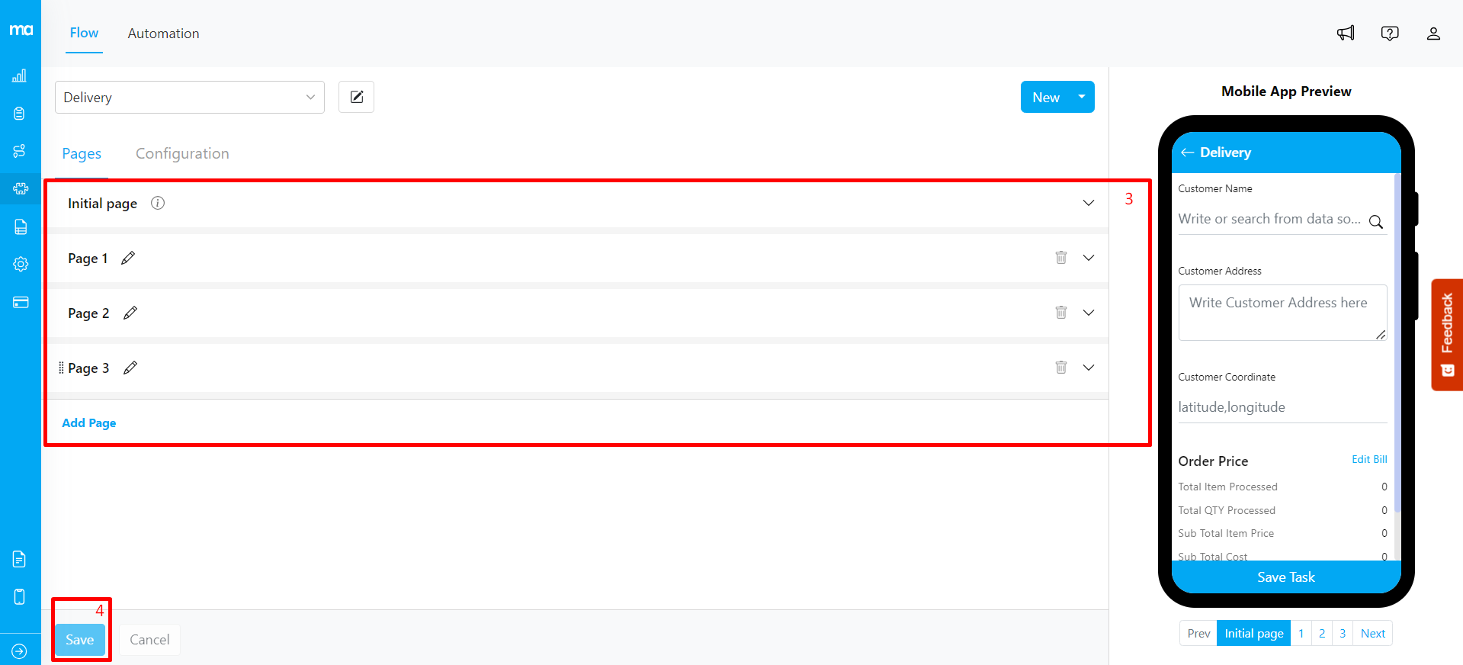1463x665 pixels.
Task: Switch to the Configuration tab
Action: pyautogui.click(x=182, y=153)
